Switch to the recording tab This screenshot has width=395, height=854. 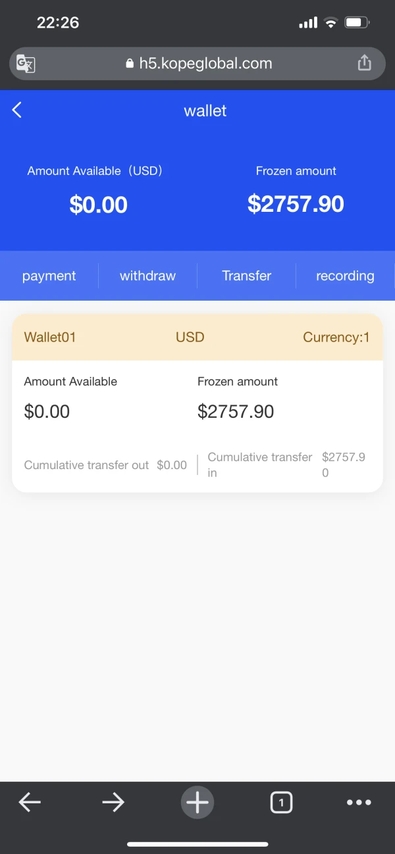pyautogui.click(x=345, y=276)
